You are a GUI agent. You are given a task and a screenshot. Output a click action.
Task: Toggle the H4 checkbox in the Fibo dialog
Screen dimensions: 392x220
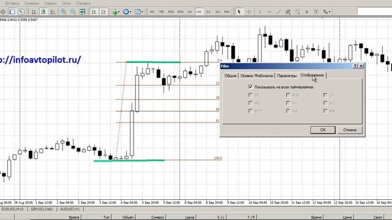(288, 111)
